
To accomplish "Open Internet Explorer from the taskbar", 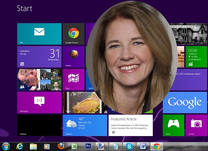I will [20, 146].
